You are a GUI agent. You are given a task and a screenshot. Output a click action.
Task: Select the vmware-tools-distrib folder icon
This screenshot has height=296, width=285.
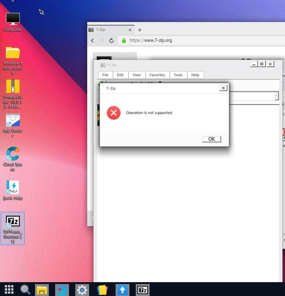[x=12, y=61]
